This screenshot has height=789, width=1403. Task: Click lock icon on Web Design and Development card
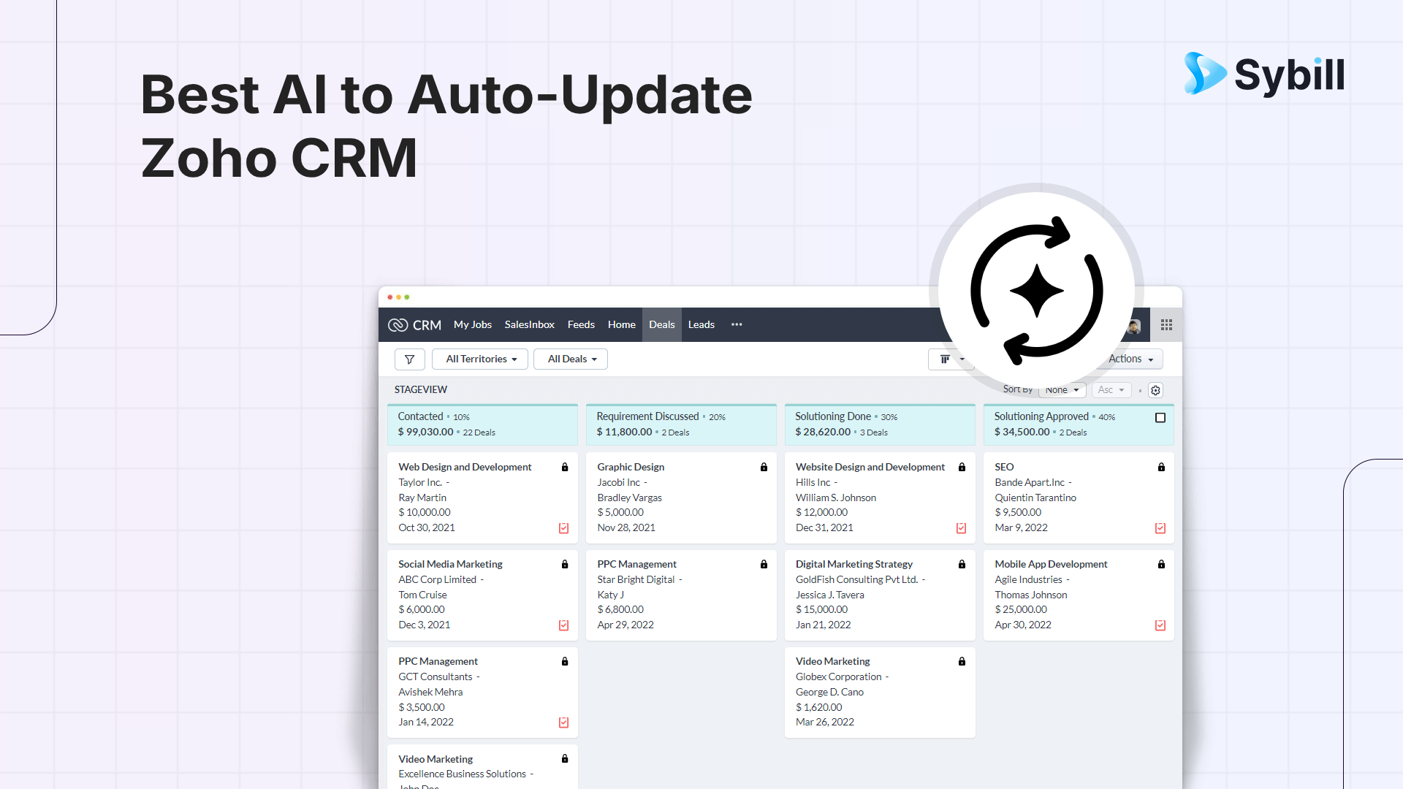pos(565,468)
